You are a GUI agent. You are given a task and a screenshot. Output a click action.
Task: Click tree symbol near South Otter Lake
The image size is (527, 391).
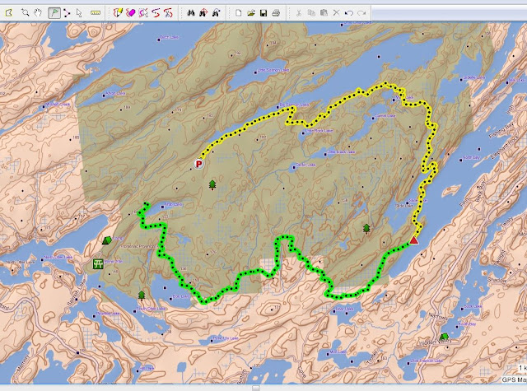tap(142, 296)
